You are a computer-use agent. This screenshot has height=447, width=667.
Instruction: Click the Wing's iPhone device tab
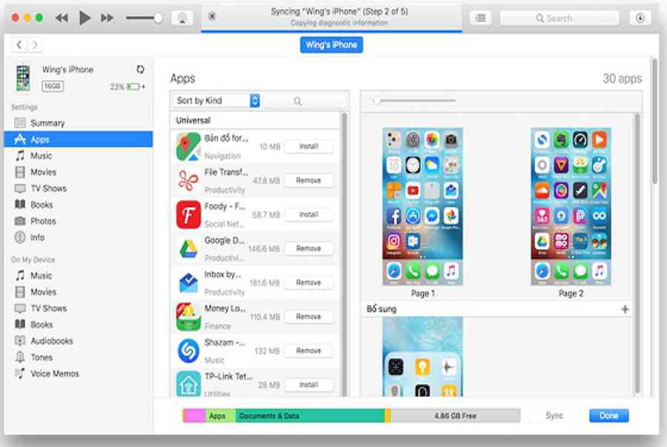coord(331,44)
